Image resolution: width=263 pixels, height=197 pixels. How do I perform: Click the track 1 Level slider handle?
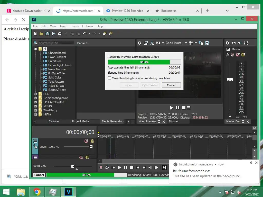[91, 147]
